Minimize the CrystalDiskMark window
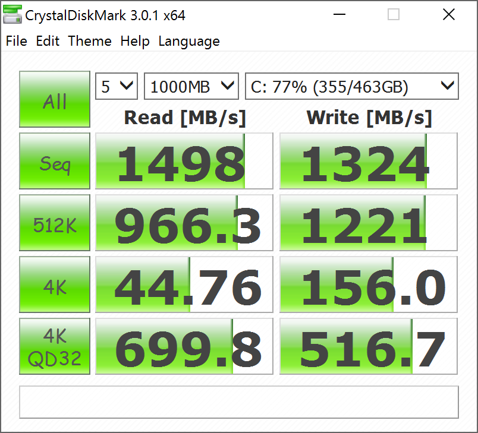478x433 pixels. point(339,14)
